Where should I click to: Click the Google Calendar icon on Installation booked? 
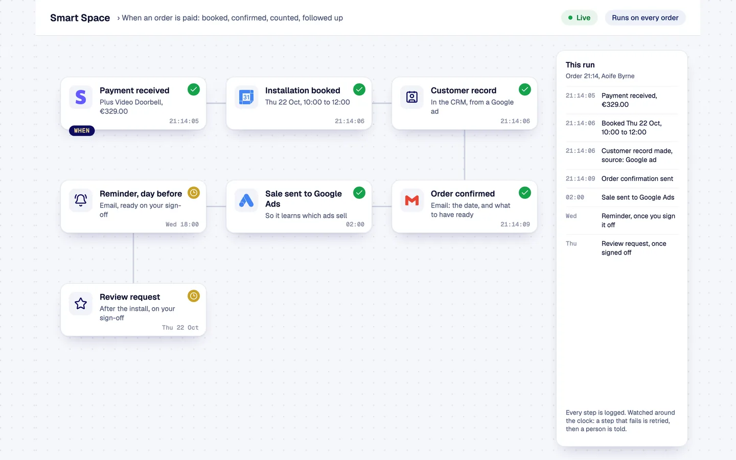(246, 97)
